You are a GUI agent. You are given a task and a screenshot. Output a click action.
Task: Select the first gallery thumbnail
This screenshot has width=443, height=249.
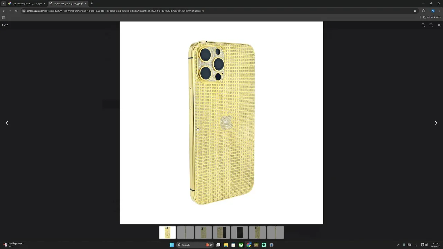[x=168, y=232]
